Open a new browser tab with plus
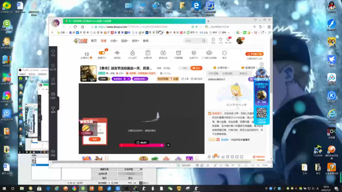The width and height of the screenshot is (342, 192). [x=208, y=21]
